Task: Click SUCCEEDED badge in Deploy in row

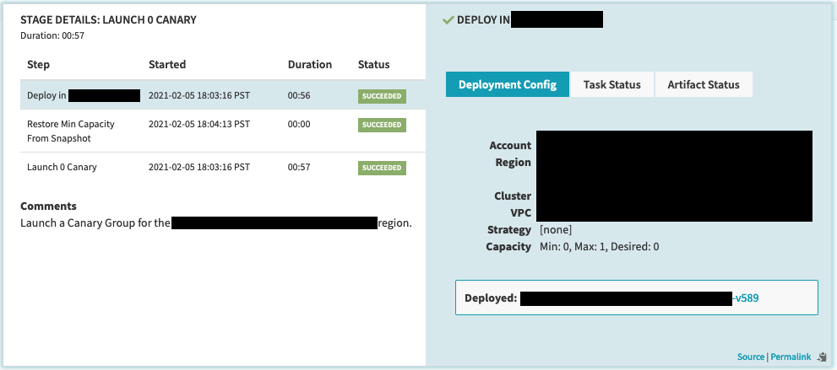Action: pos(382,96)
